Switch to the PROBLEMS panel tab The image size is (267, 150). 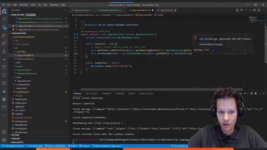pyautogui.click(x=120, y=93)
